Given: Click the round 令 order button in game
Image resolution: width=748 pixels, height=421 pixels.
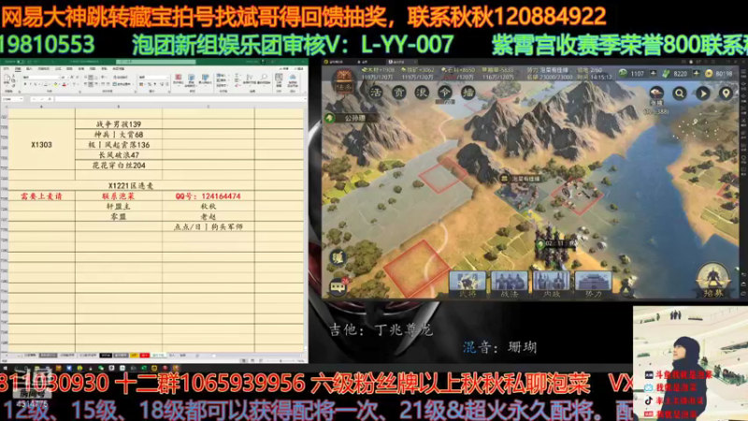Looking at the screenshot, I should coord(445,93).
